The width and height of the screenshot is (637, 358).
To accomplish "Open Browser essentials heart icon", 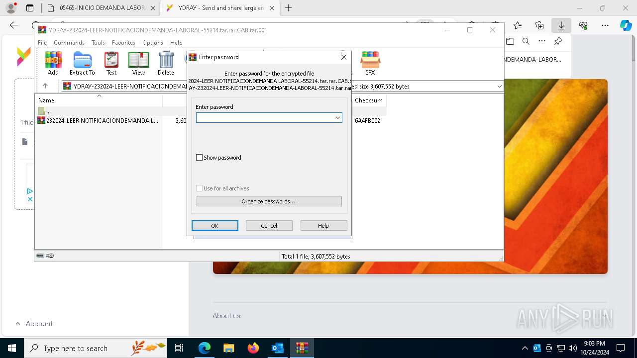I will (x=583, y=25).
